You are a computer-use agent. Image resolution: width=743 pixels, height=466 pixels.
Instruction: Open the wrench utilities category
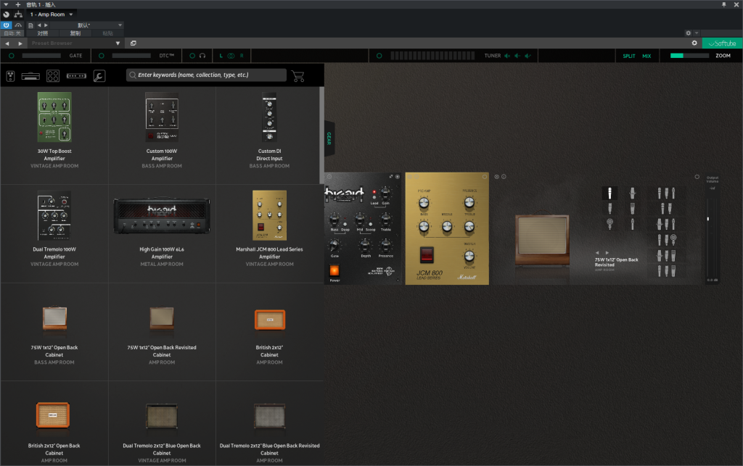click(x=99, y=75)
